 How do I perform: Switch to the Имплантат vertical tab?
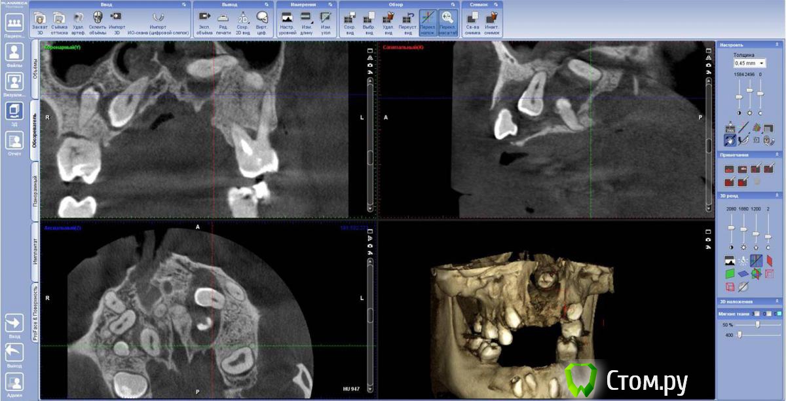[x=35, y=254]
